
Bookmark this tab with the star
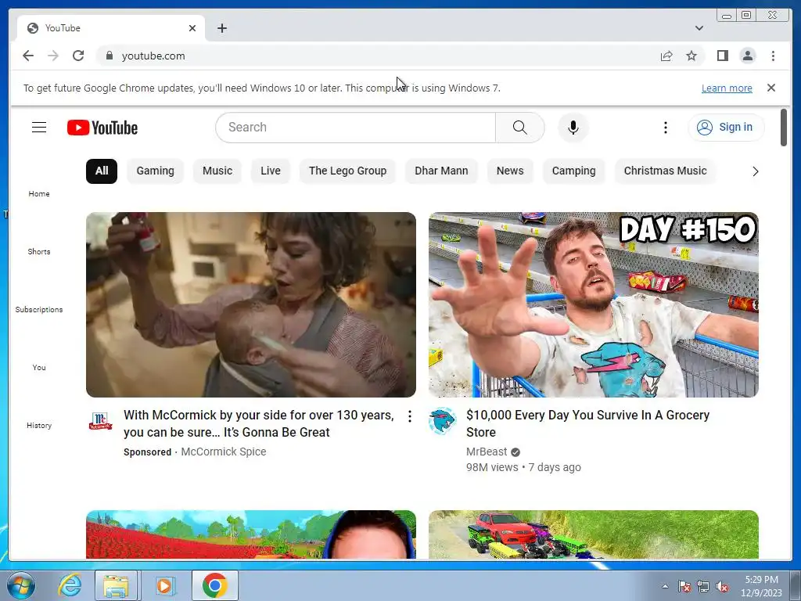click(691, 56)
